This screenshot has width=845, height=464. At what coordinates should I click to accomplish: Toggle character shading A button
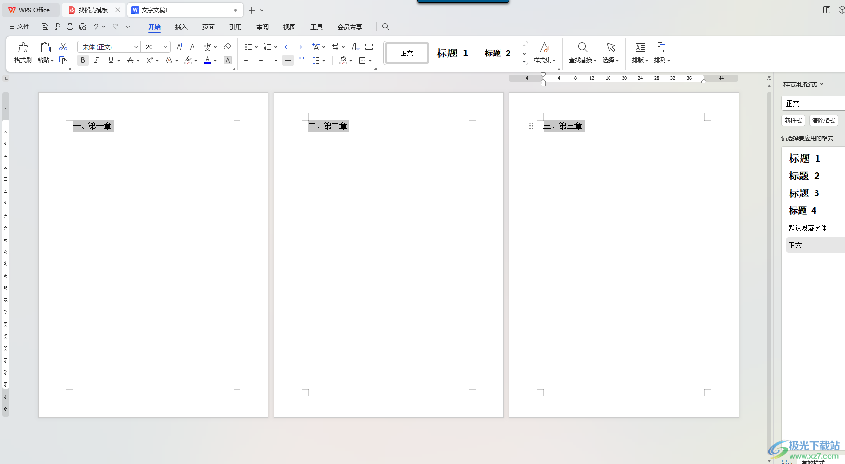coord(228,60)
